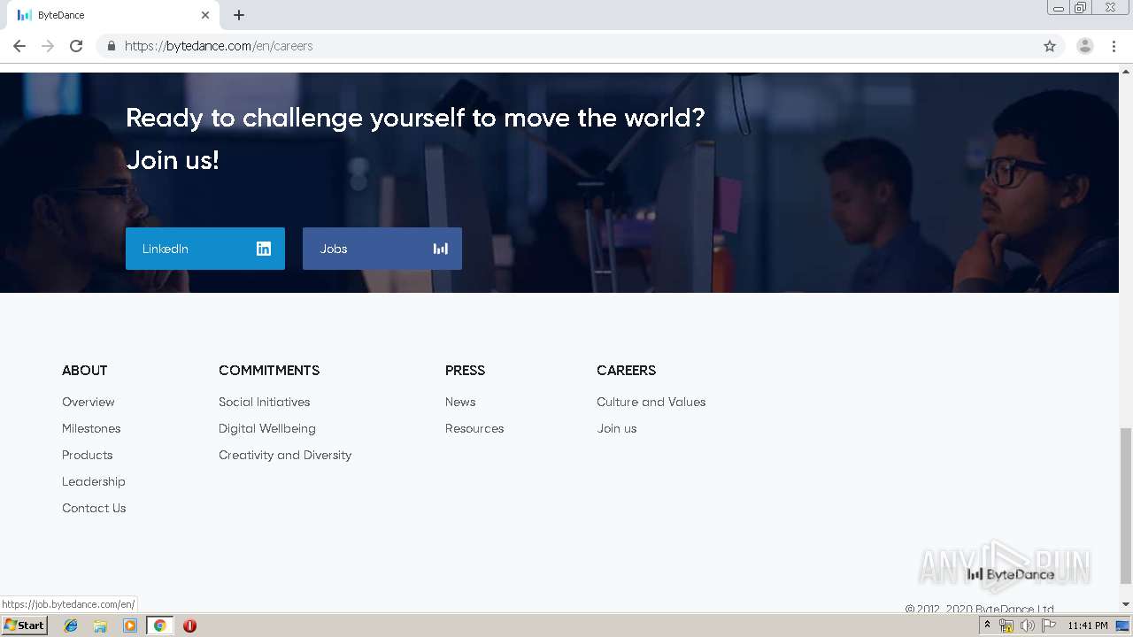Click the ByteDance footer logo

[1011, 574]
